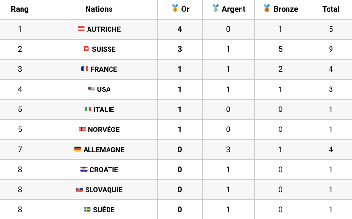Click the Austria flag icon
The height and width of the screenshot is (219, 352).
81,29
